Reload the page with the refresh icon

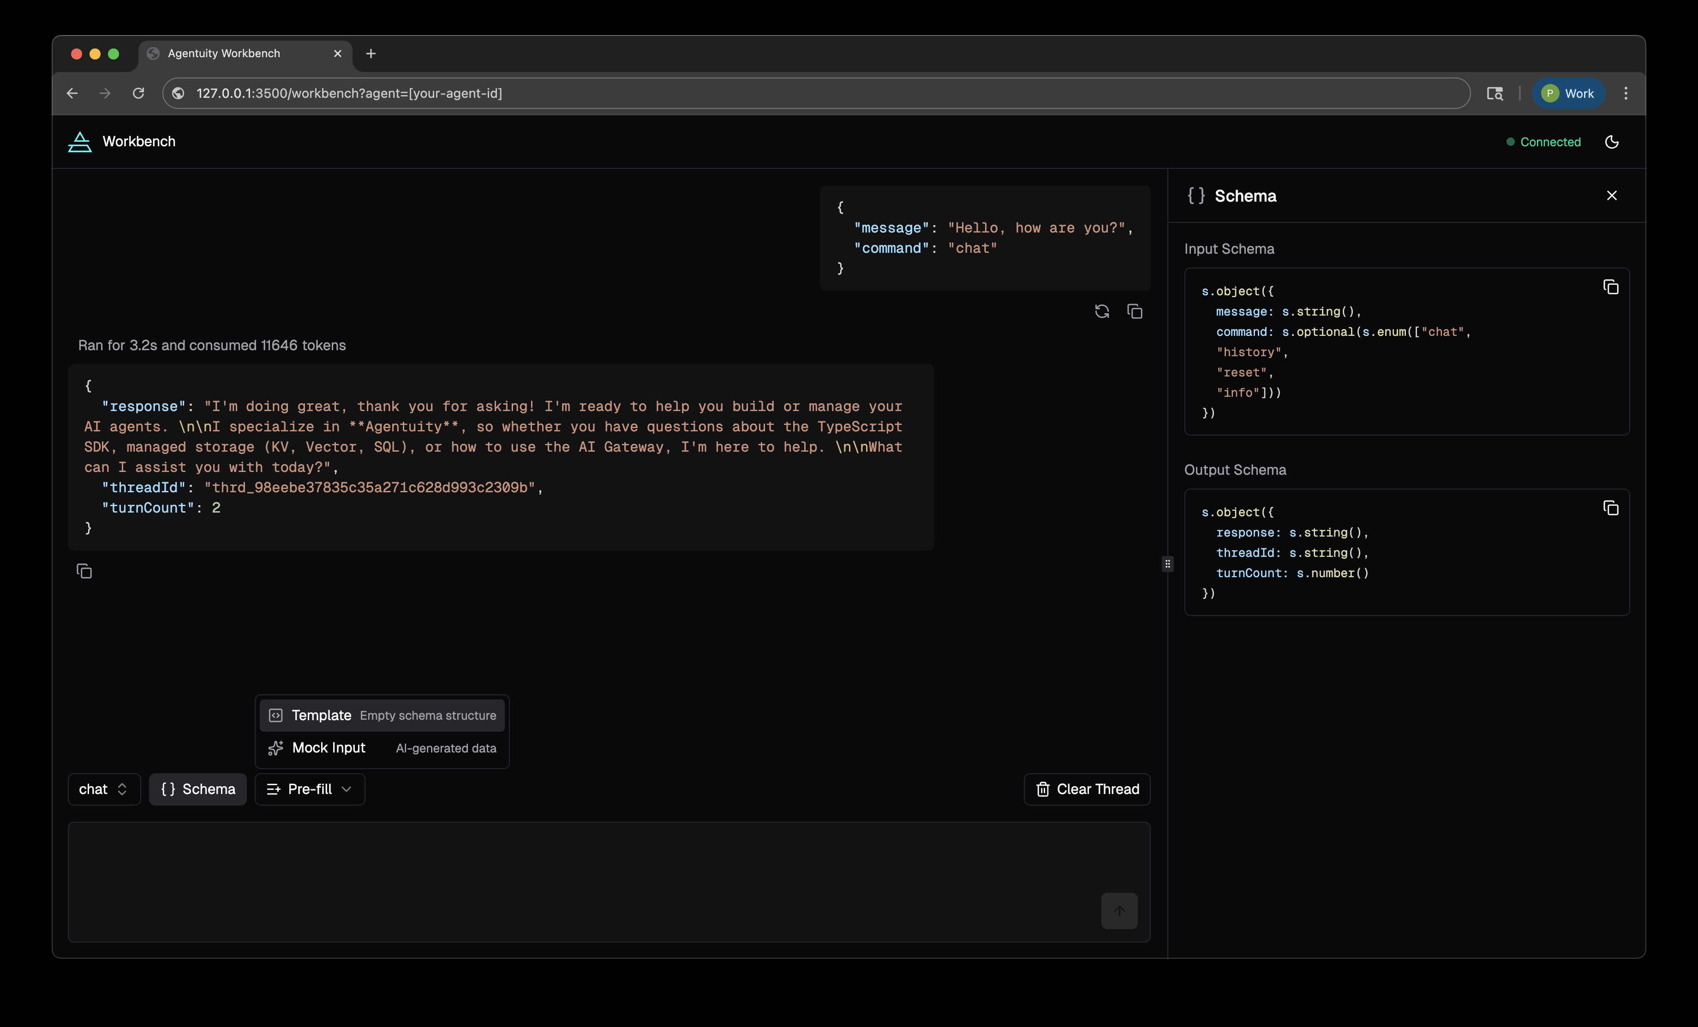138,93
